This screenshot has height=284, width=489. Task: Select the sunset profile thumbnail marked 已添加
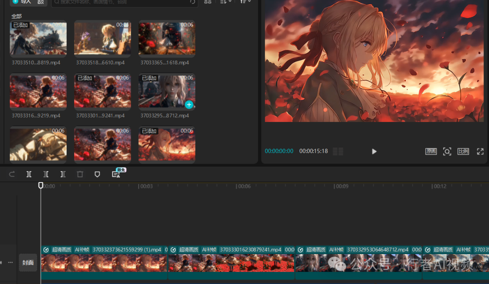(167, 145)
